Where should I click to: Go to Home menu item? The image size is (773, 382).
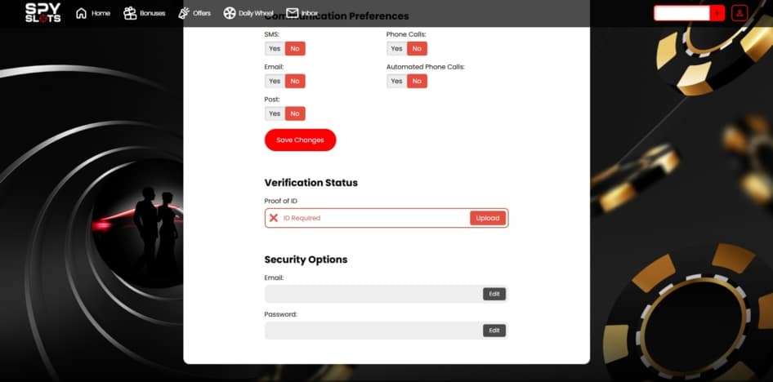(x=101, y=13)
